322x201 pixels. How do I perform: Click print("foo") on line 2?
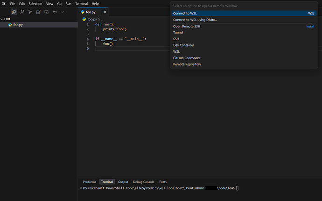coord(115,29)
